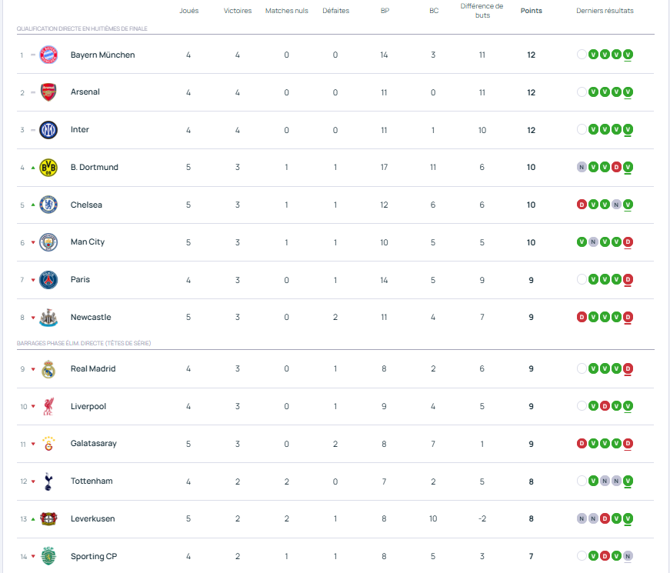Click Bayern München's most recent result badge
Viewport: 670px width, 573px height.
(x=628, y=55)
